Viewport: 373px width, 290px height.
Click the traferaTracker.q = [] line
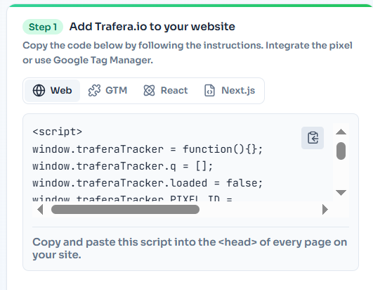122,166
